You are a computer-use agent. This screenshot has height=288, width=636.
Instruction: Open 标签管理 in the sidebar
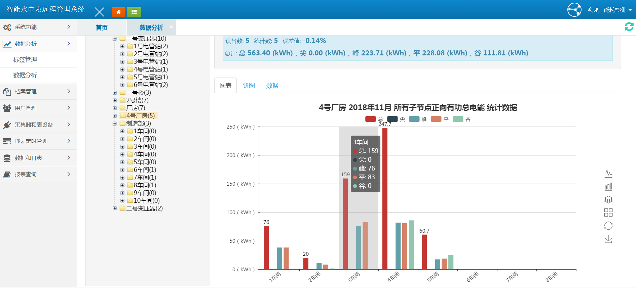(25, 60)
